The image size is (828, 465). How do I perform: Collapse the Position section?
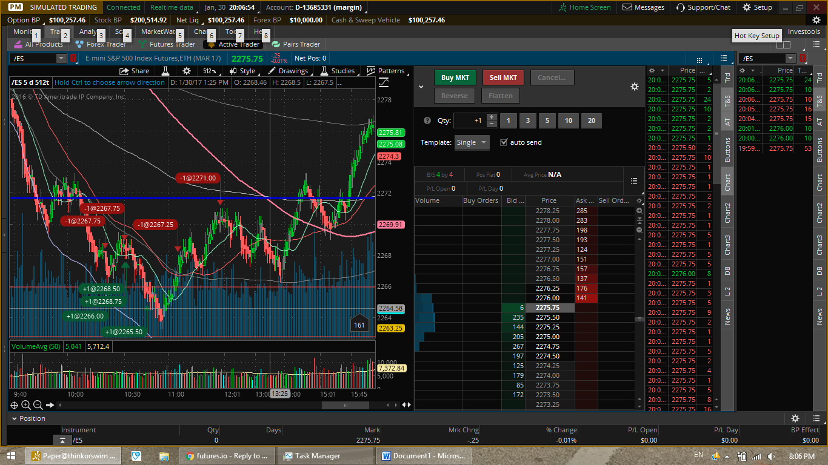pos(15,418)
